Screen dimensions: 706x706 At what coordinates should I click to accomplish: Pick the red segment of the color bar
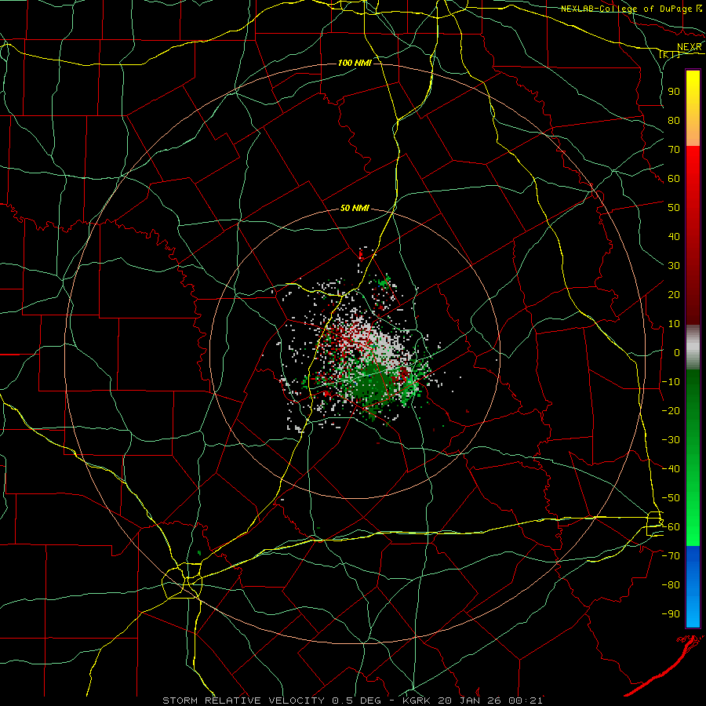pyautogui.click(x=693, y=235)
